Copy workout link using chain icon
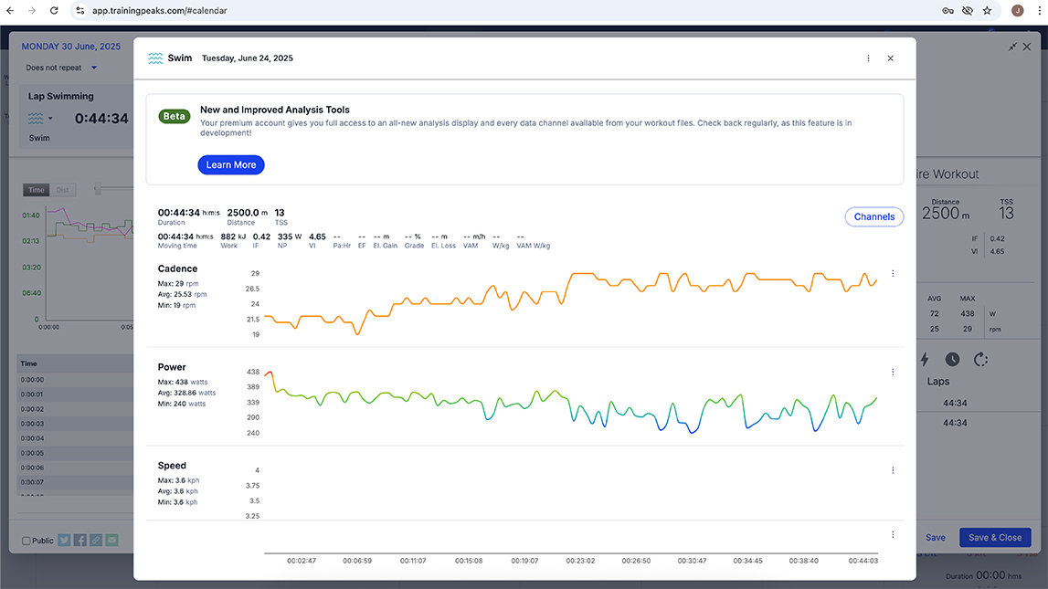This screenshot has height=589, width=1048. [96, 540]
